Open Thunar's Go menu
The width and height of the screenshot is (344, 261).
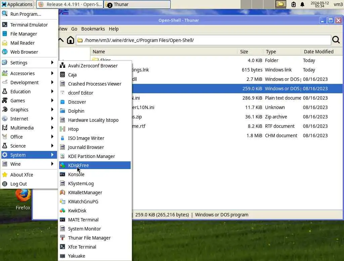coord(74,29)
